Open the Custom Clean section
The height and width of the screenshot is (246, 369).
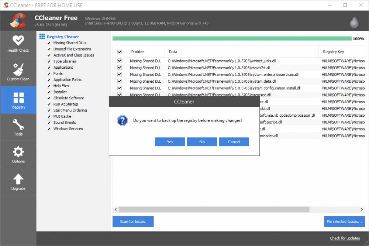coord(18,72)
